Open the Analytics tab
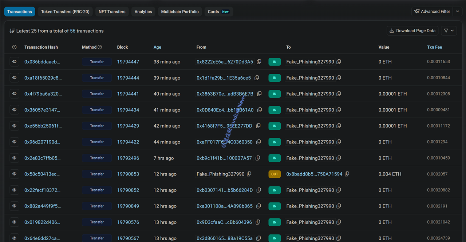 [x=143, y=12]
